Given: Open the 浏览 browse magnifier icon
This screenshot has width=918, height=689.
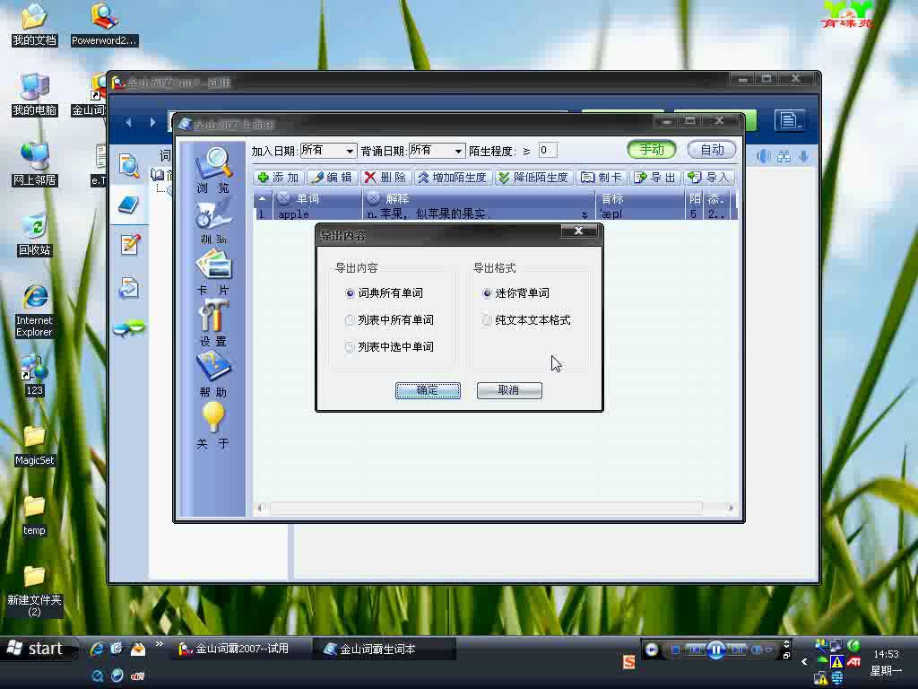Looking at the screenshot, I should [213, 169].
